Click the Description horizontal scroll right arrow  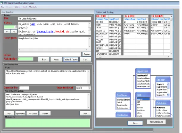(87, 49)
